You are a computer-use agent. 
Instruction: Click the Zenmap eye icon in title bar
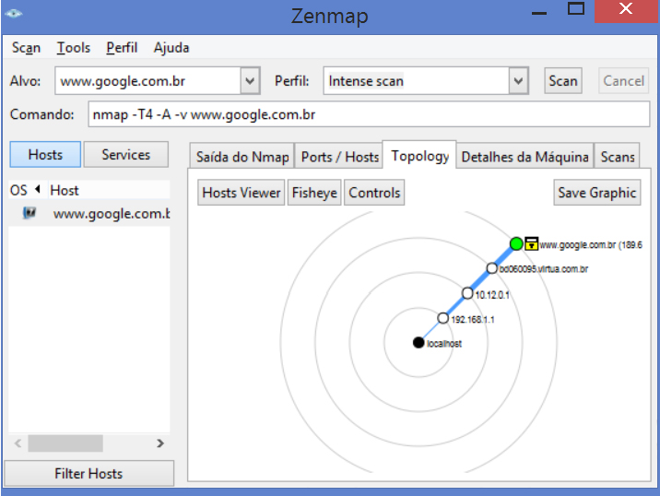pyautogui.click(x=14, y=15)
